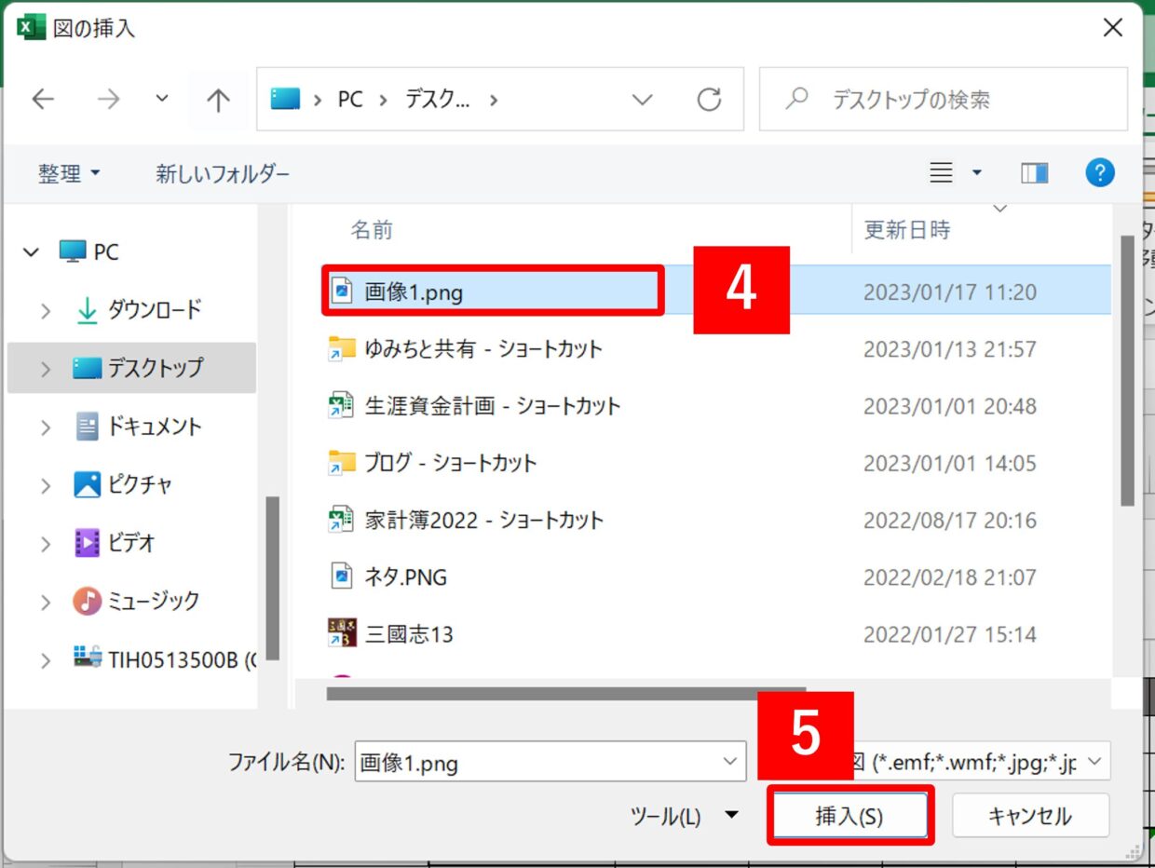Expand the ダウンロード folder node
This screenshot has height=868, width=1155.
[x=45, y=311]
